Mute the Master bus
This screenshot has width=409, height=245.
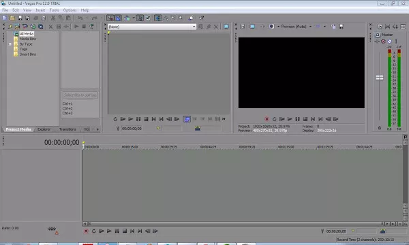coord(389,42)
